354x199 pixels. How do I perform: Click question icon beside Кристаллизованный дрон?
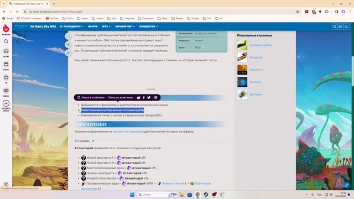pos(84,168)
